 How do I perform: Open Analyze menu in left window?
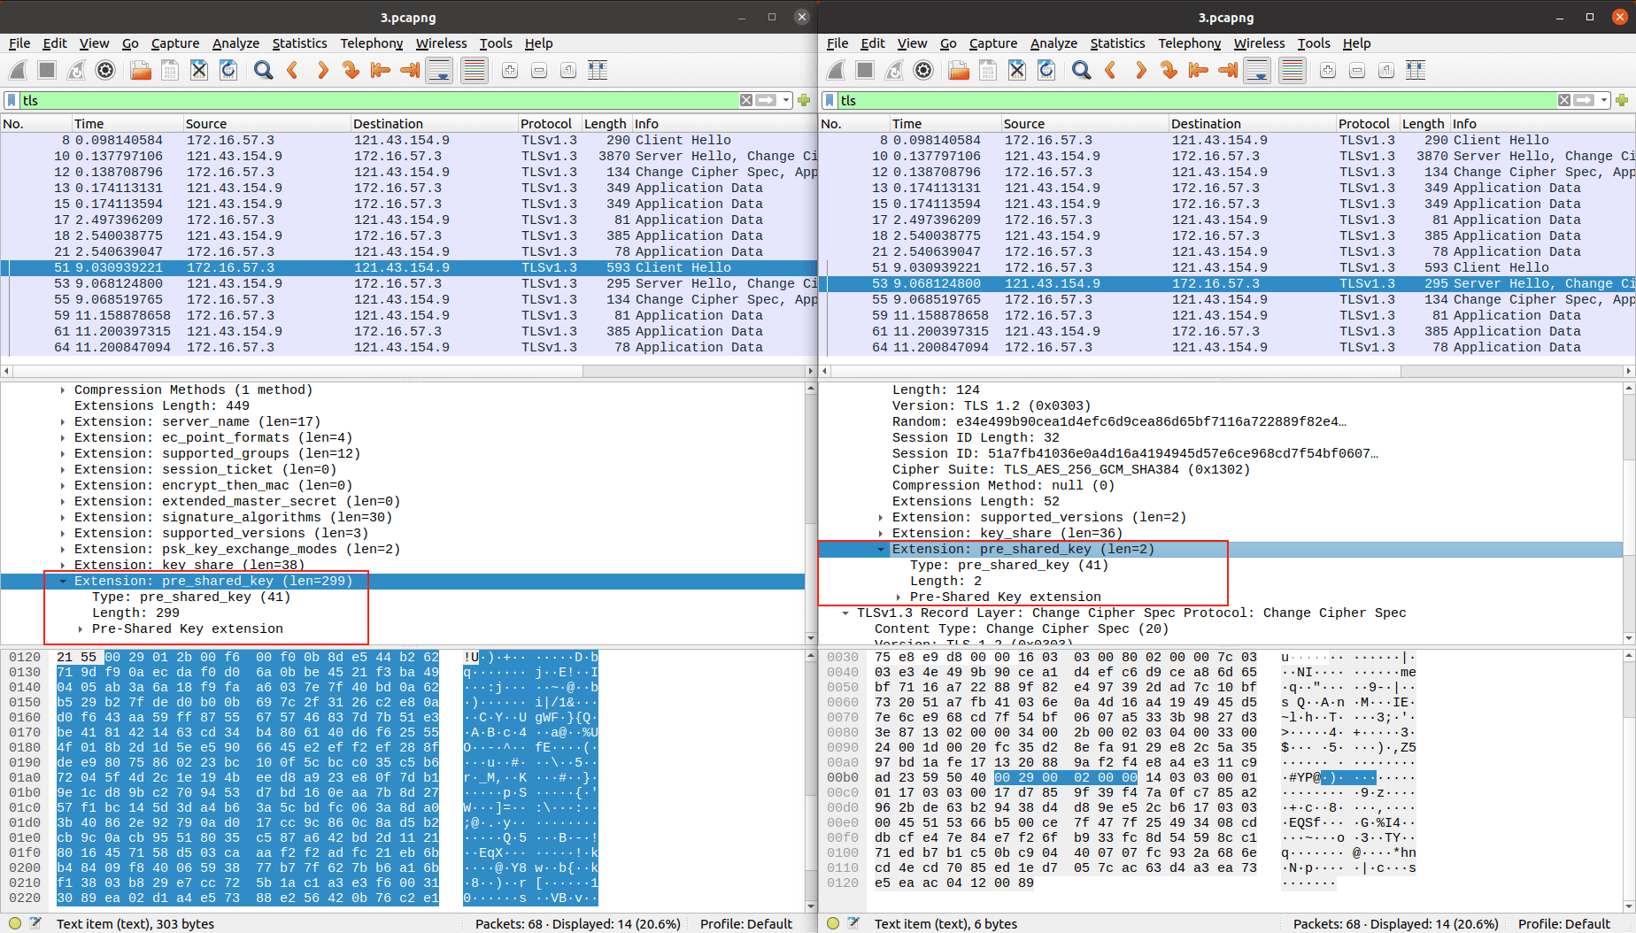tap(235, 43)
